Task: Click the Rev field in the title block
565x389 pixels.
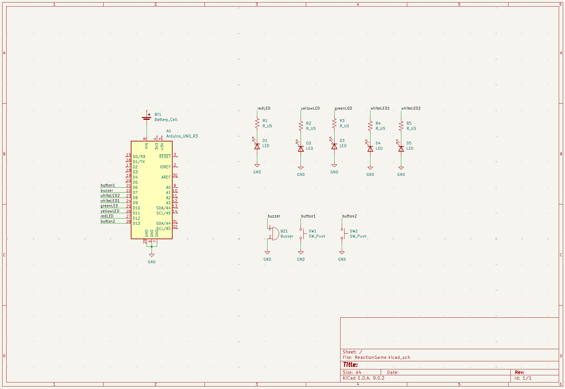Action: (x=520, y=372)
